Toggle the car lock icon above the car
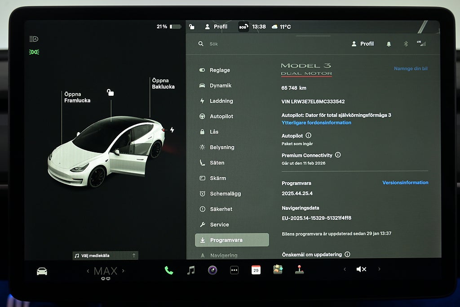Image resolution: width=460 pixels, height=307 pixels. [x=110, y=93]
